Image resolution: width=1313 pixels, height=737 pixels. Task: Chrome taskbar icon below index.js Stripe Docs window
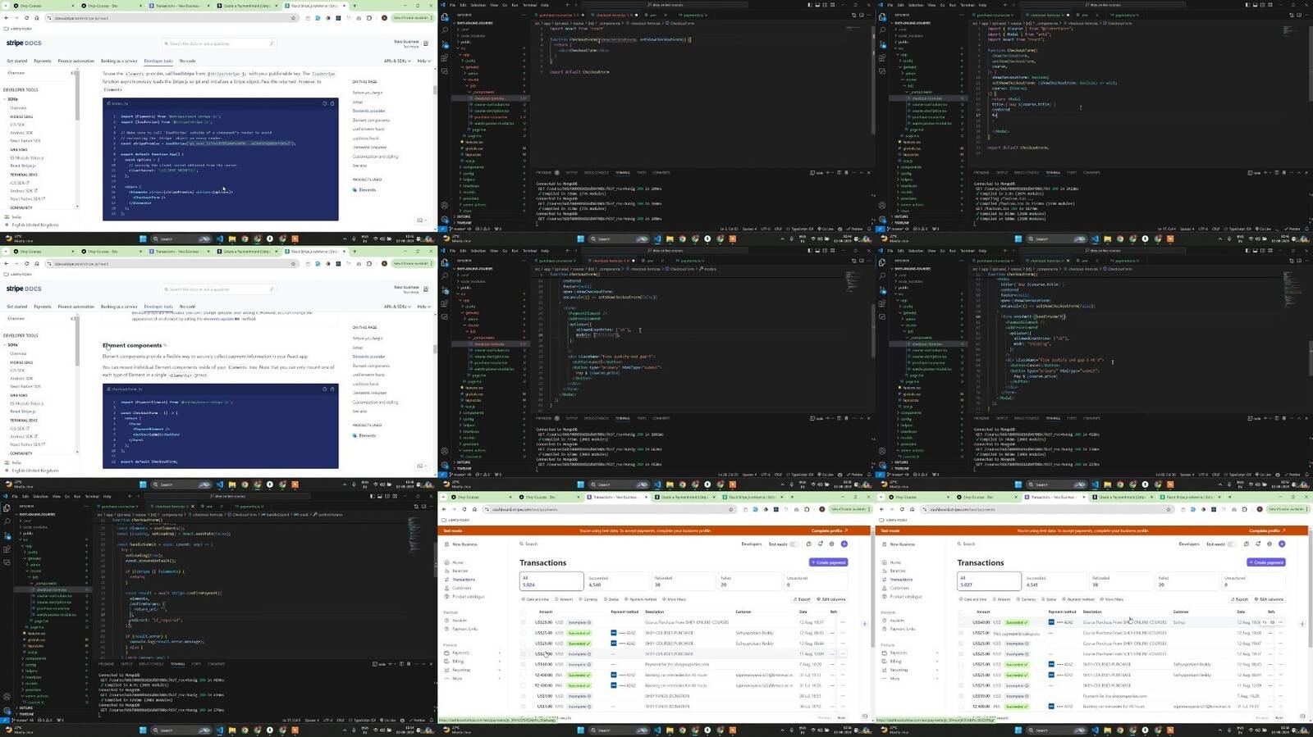coord(245,239)
